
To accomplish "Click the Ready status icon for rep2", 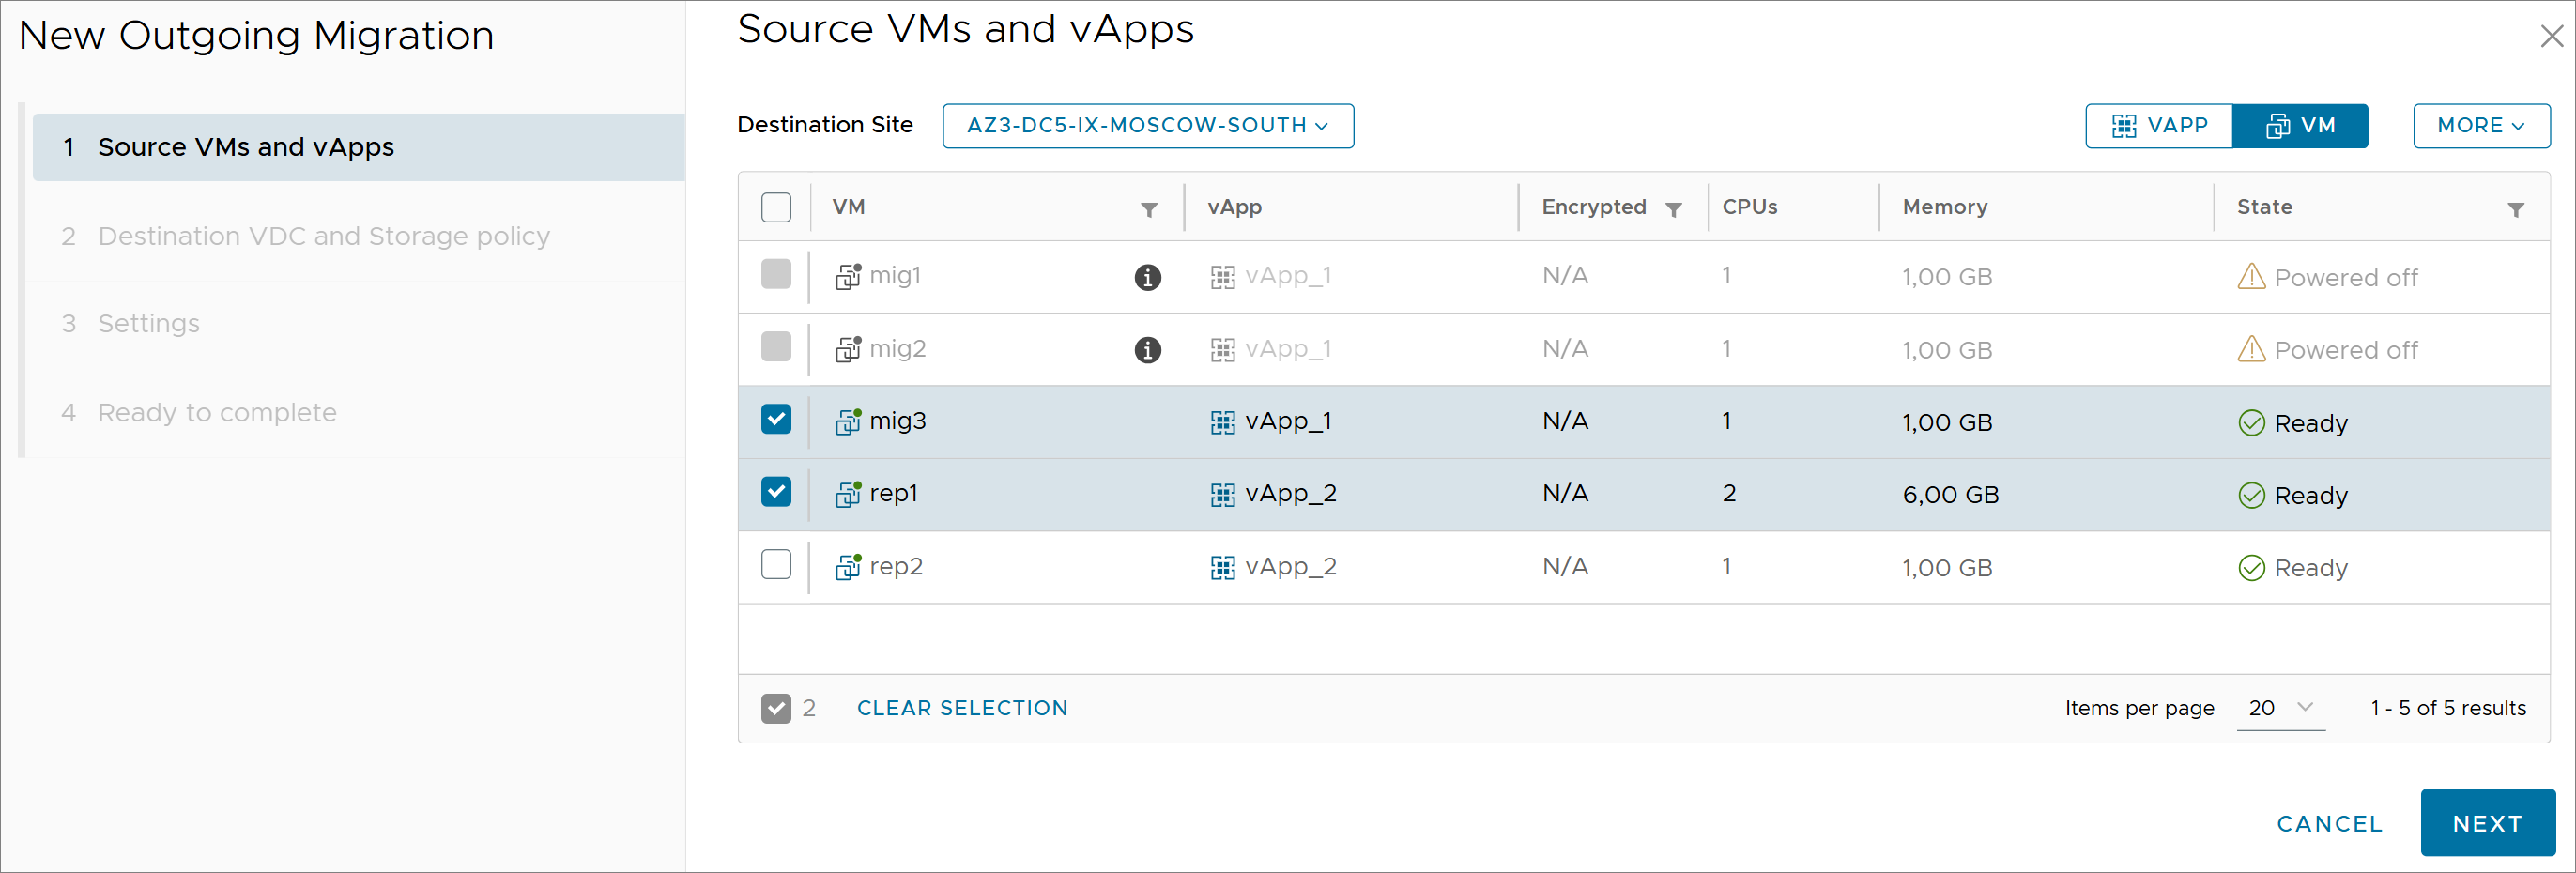I will pos(2251,568).
